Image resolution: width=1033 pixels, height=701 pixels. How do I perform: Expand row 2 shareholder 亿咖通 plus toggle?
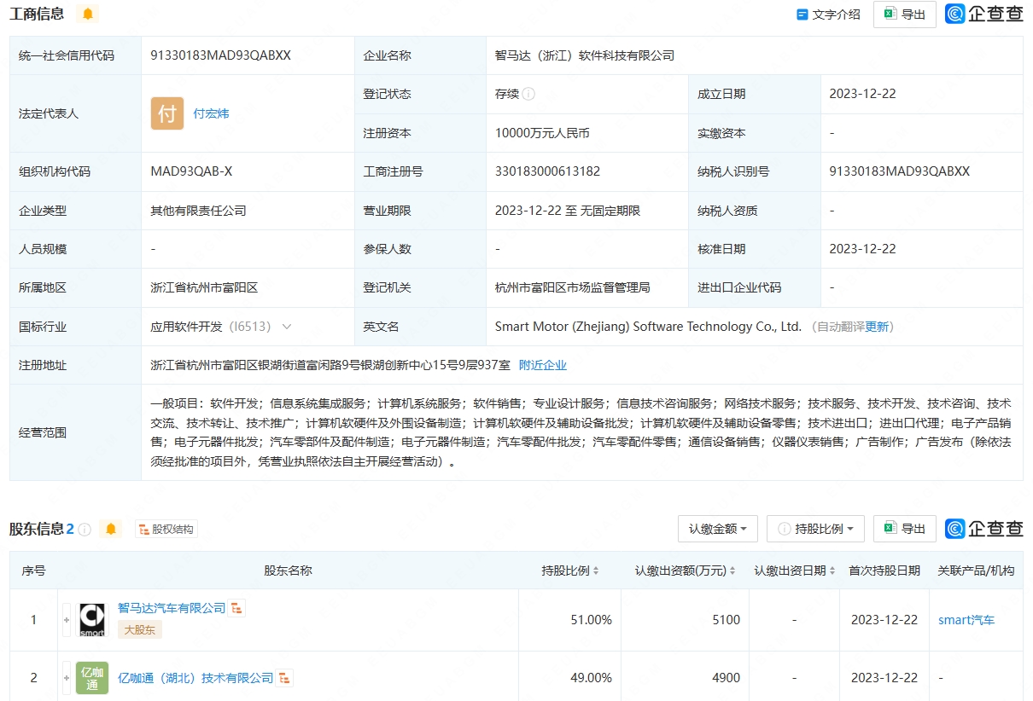tap(67, 678)
